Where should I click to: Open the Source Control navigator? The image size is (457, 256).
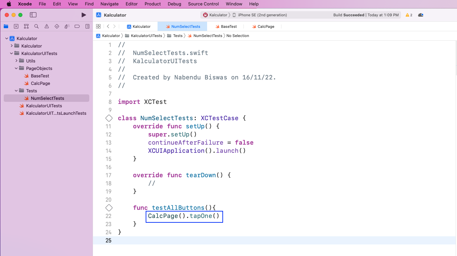[x=16, y=26]
